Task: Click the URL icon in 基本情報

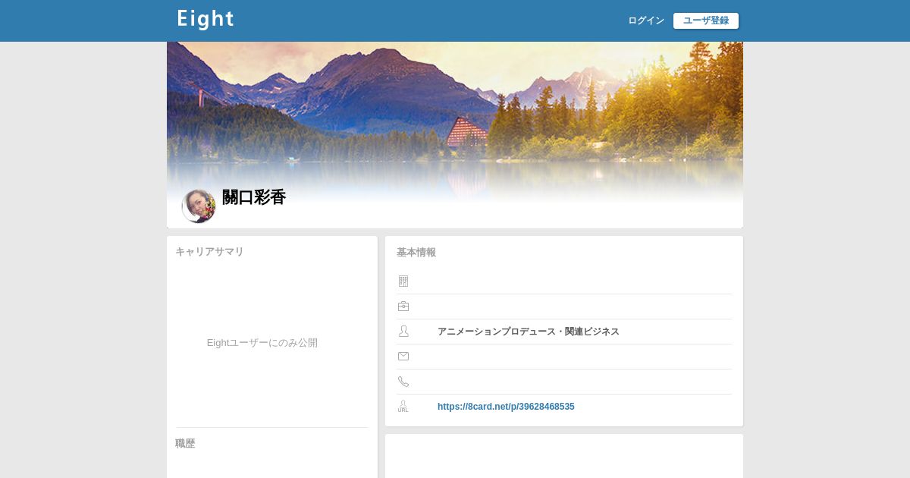Action: (403, 407)
